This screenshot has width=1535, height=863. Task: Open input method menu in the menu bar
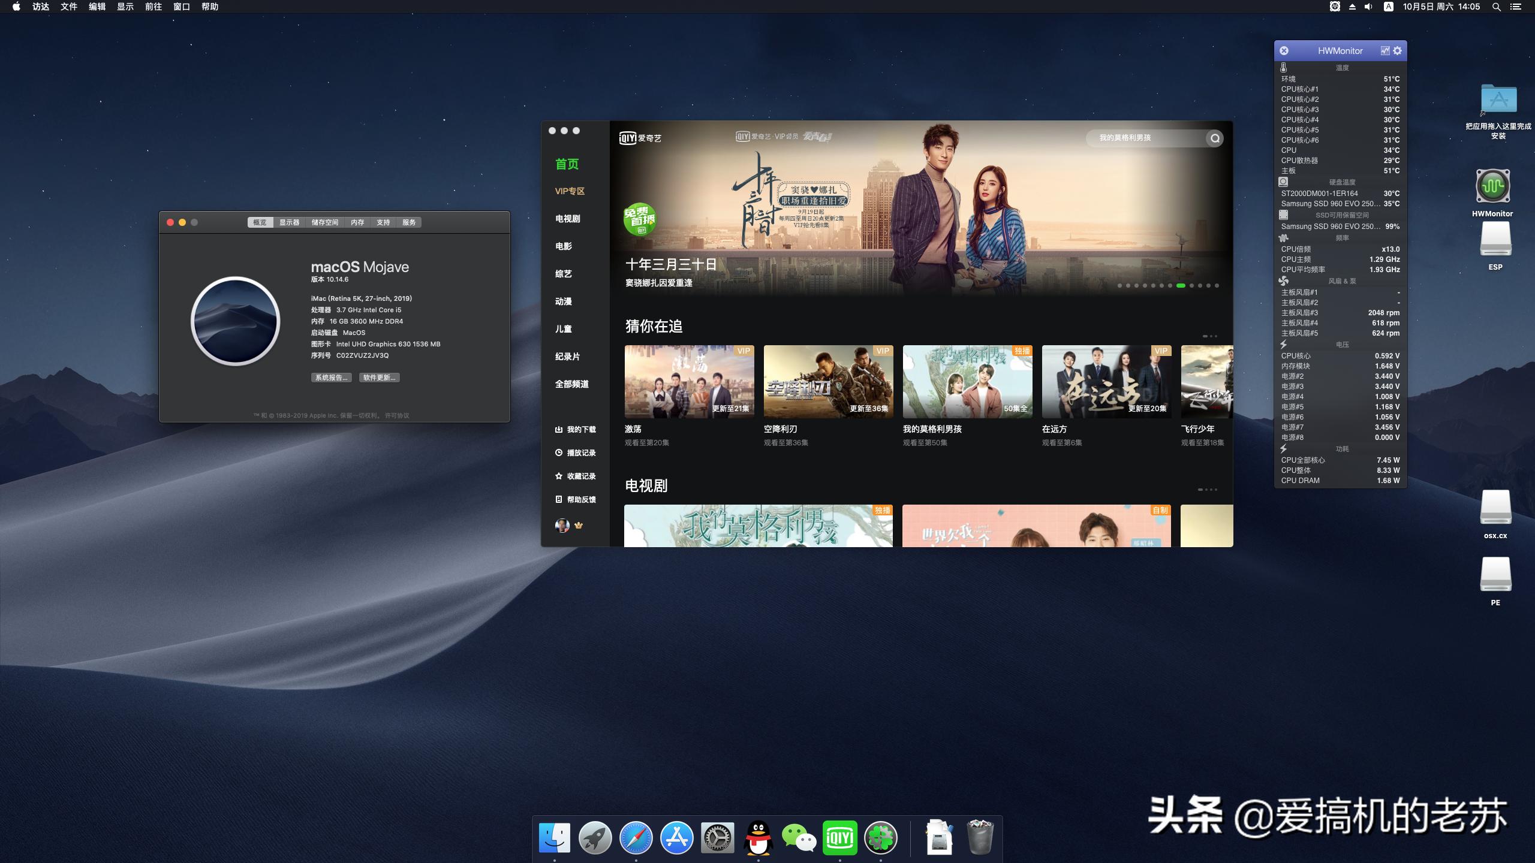(x=1389, y=7)
